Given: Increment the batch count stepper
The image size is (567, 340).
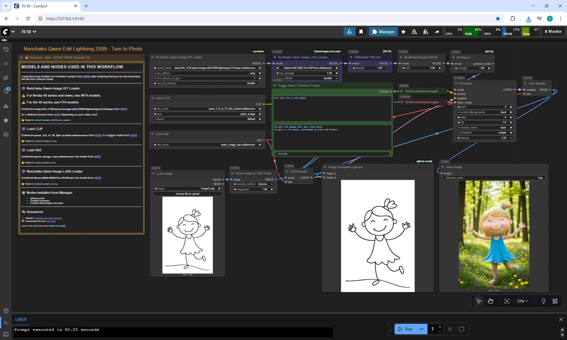Looking at the screenshot, I should tap(440, 327).
